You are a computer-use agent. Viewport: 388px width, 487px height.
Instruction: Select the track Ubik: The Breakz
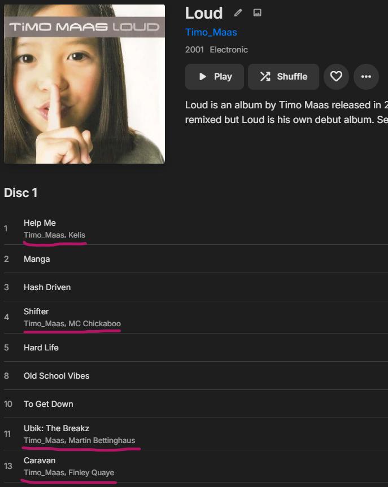56,428
